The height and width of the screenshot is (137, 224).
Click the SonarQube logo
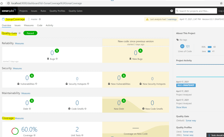[9, 11]
